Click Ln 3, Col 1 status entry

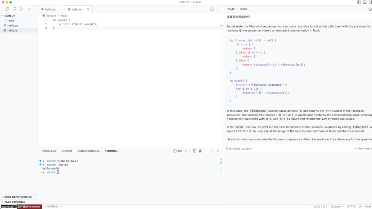coord(320,207)
